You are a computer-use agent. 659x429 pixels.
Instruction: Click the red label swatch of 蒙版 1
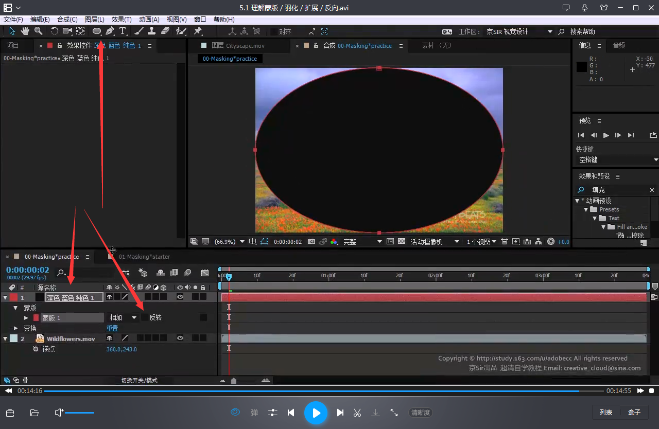(x=36, y=318)
